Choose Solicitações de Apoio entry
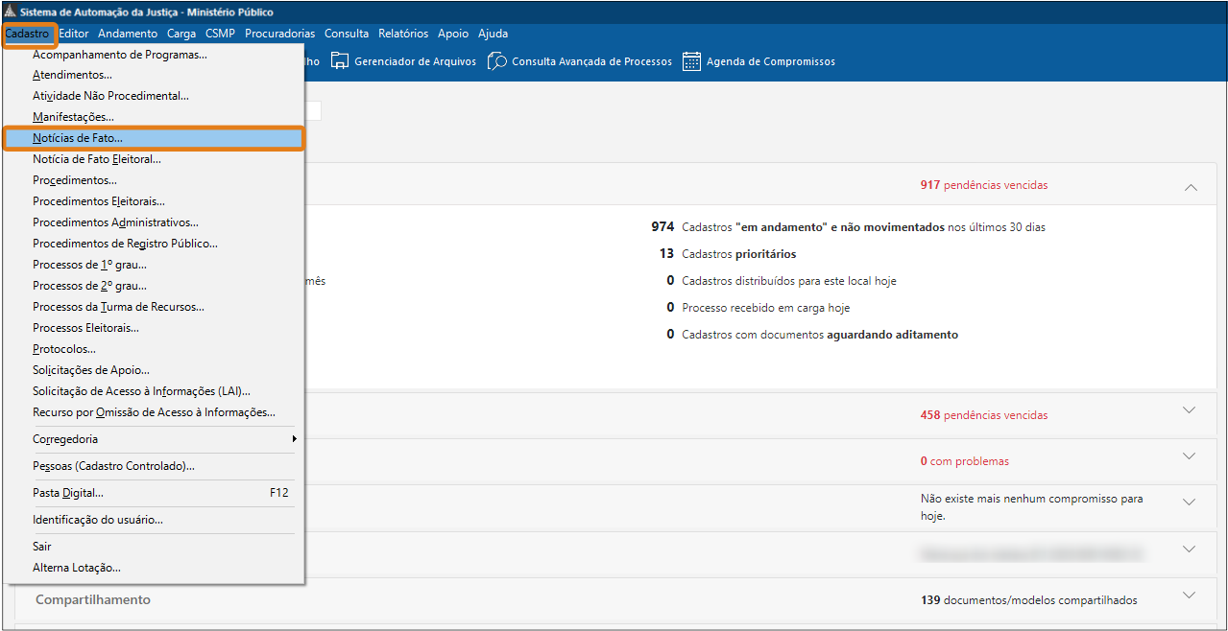 tap(154, 370)
